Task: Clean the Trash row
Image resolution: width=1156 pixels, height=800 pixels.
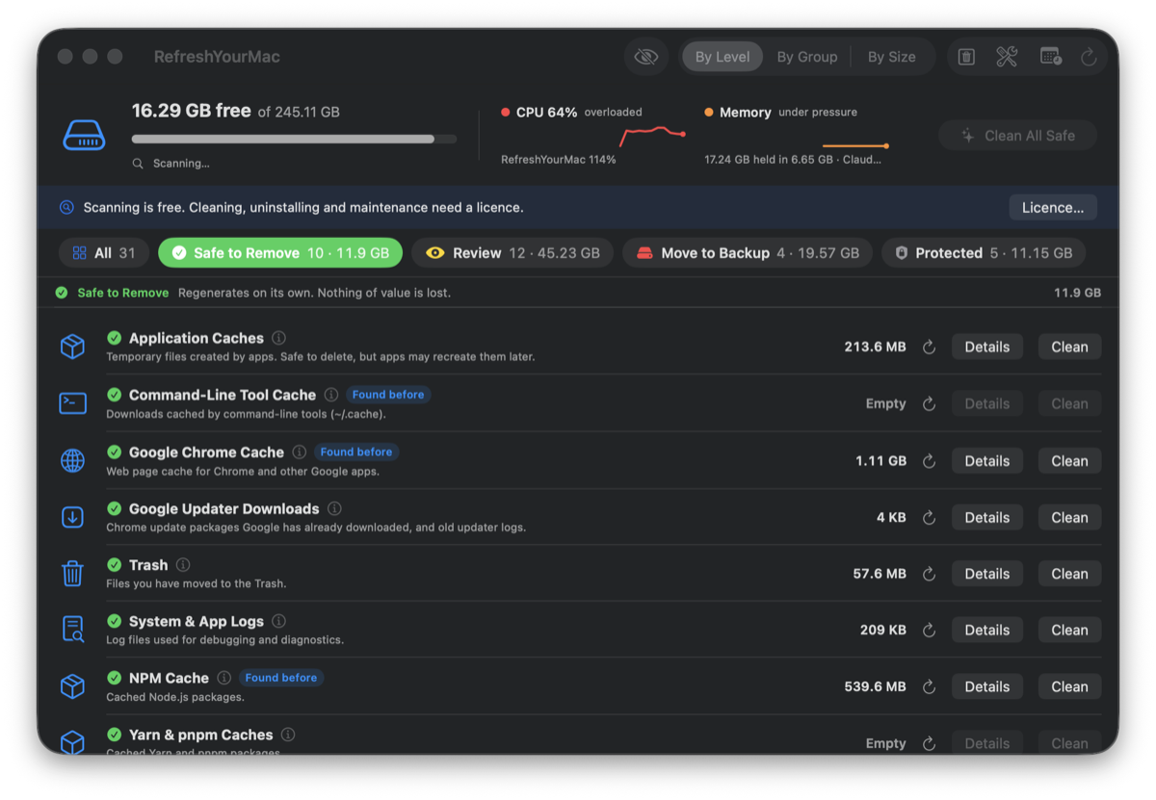Action: 1069,574
